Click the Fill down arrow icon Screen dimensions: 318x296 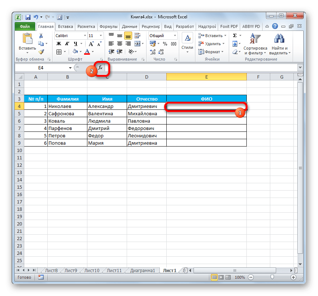click(x=235, y=44)
